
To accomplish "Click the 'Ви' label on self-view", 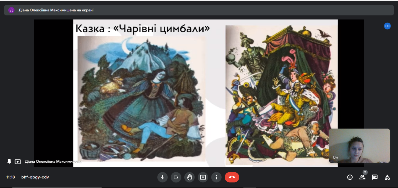I will point(336,157).
